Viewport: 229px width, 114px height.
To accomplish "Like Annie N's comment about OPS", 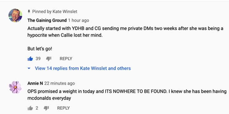I will pos(30,108).
